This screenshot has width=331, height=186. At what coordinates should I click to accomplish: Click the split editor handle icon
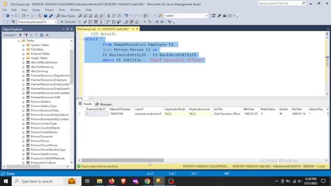click(327, 34)
